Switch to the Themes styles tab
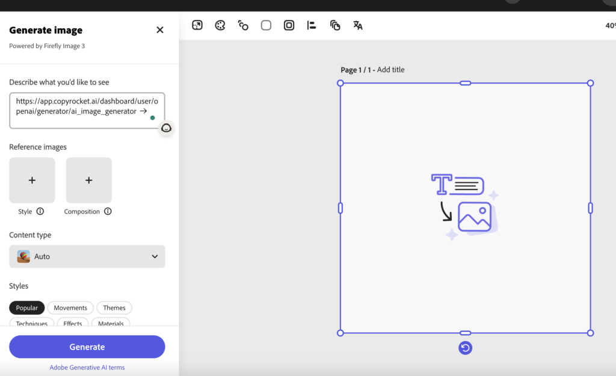This screenshot has width=616, height=376. click(114, 308)
